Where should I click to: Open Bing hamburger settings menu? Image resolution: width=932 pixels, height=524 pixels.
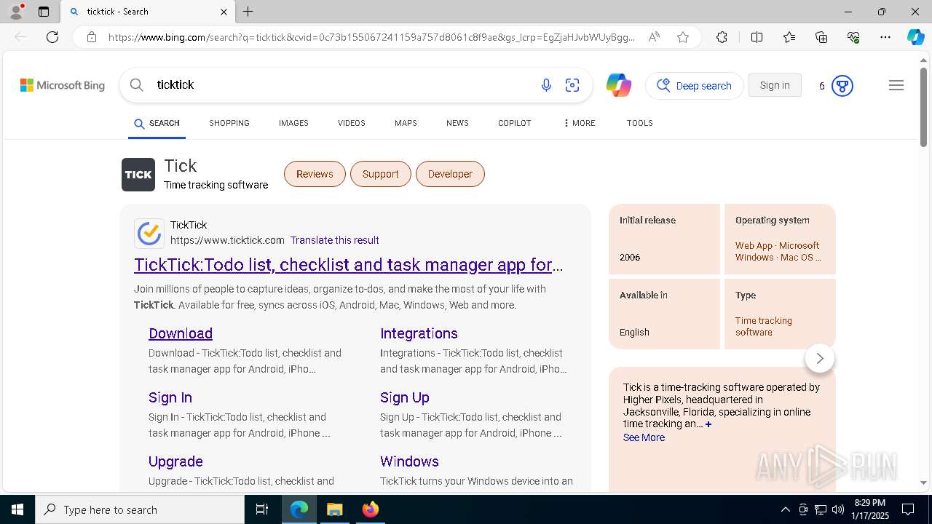click(896, 85)
